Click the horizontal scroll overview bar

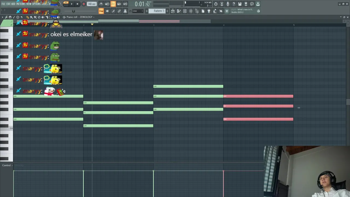coord(113,21)
